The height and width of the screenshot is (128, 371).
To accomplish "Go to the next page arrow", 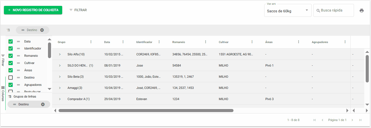I will (352, 120).
